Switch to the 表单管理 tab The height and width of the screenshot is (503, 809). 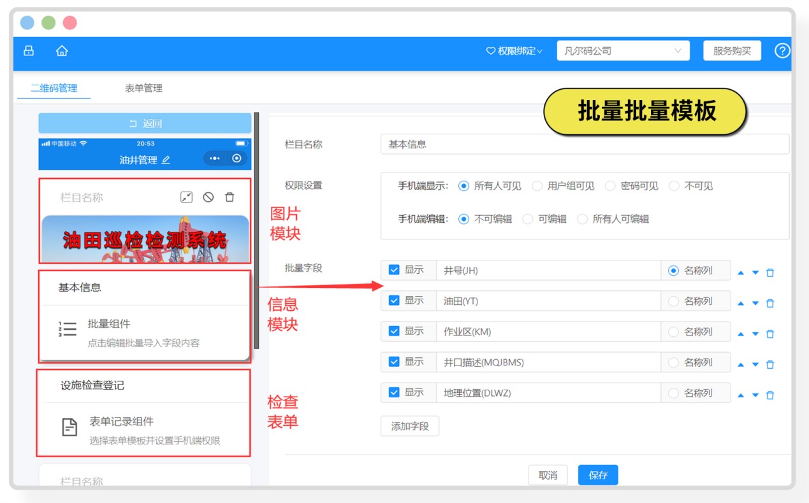coord(143,89)
